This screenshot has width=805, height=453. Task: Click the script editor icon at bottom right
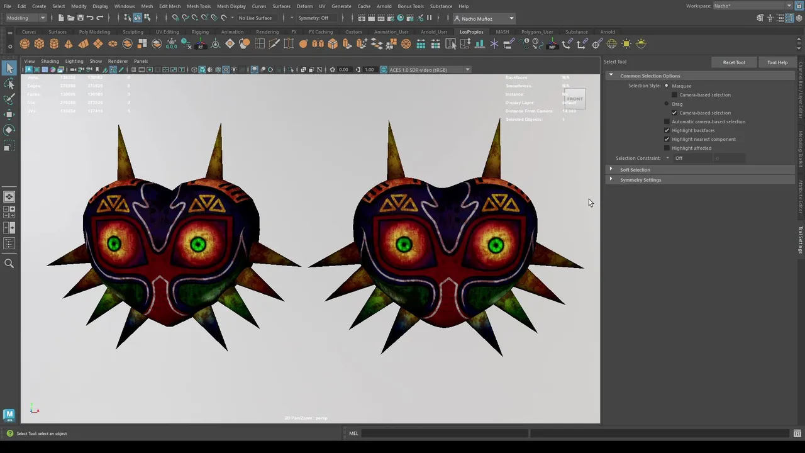click(797, 433)
